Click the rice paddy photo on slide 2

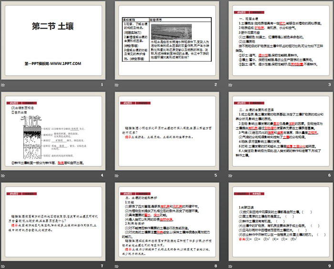[171, 31]
